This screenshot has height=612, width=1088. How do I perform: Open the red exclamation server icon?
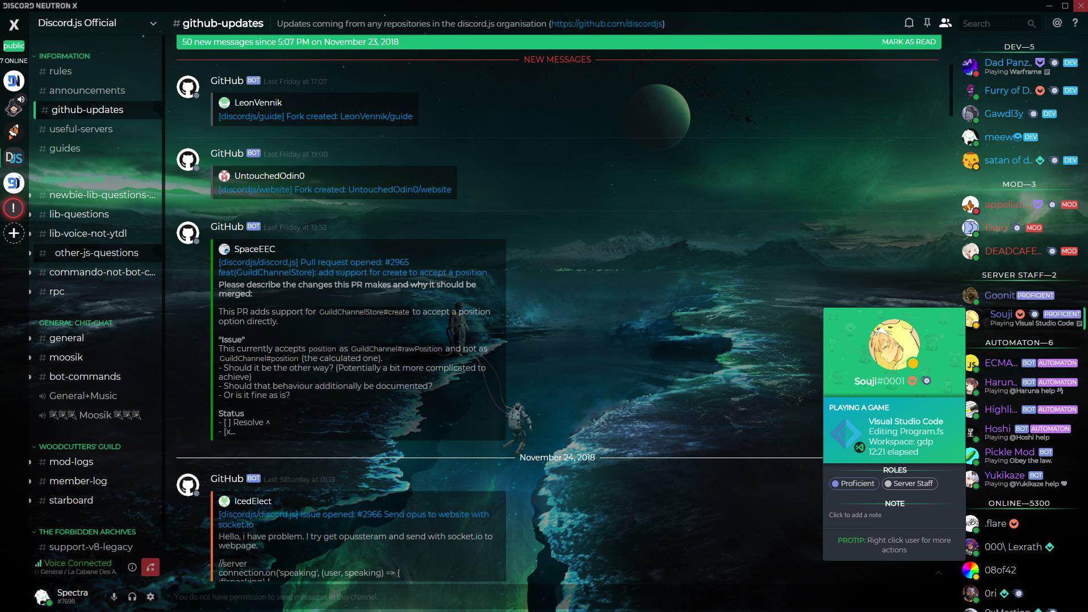pos(14,208)
